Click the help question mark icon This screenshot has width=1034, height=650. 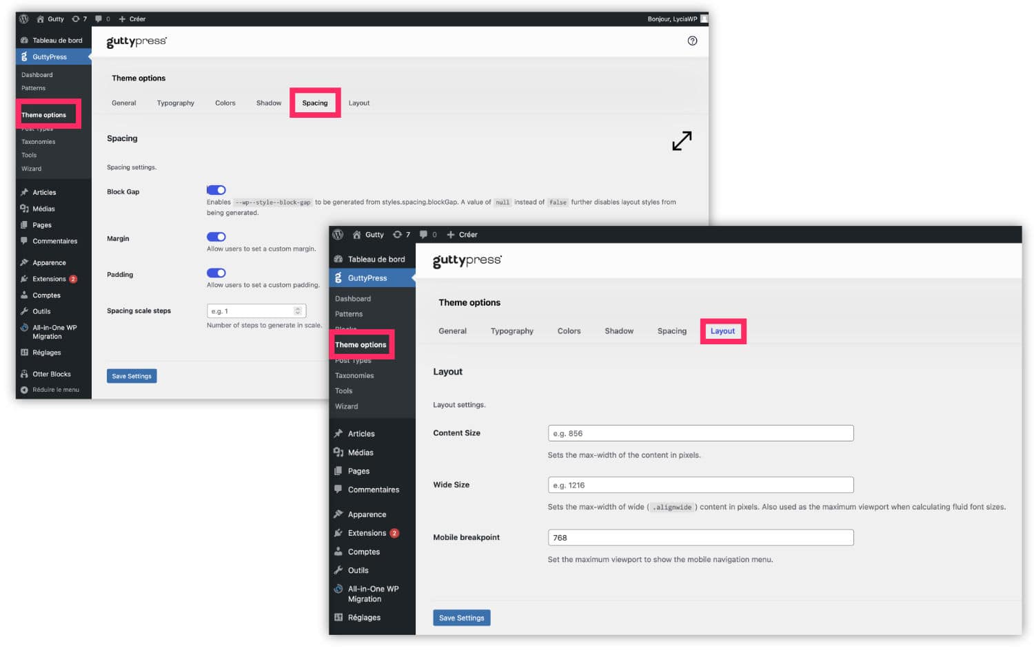[692, 41]
